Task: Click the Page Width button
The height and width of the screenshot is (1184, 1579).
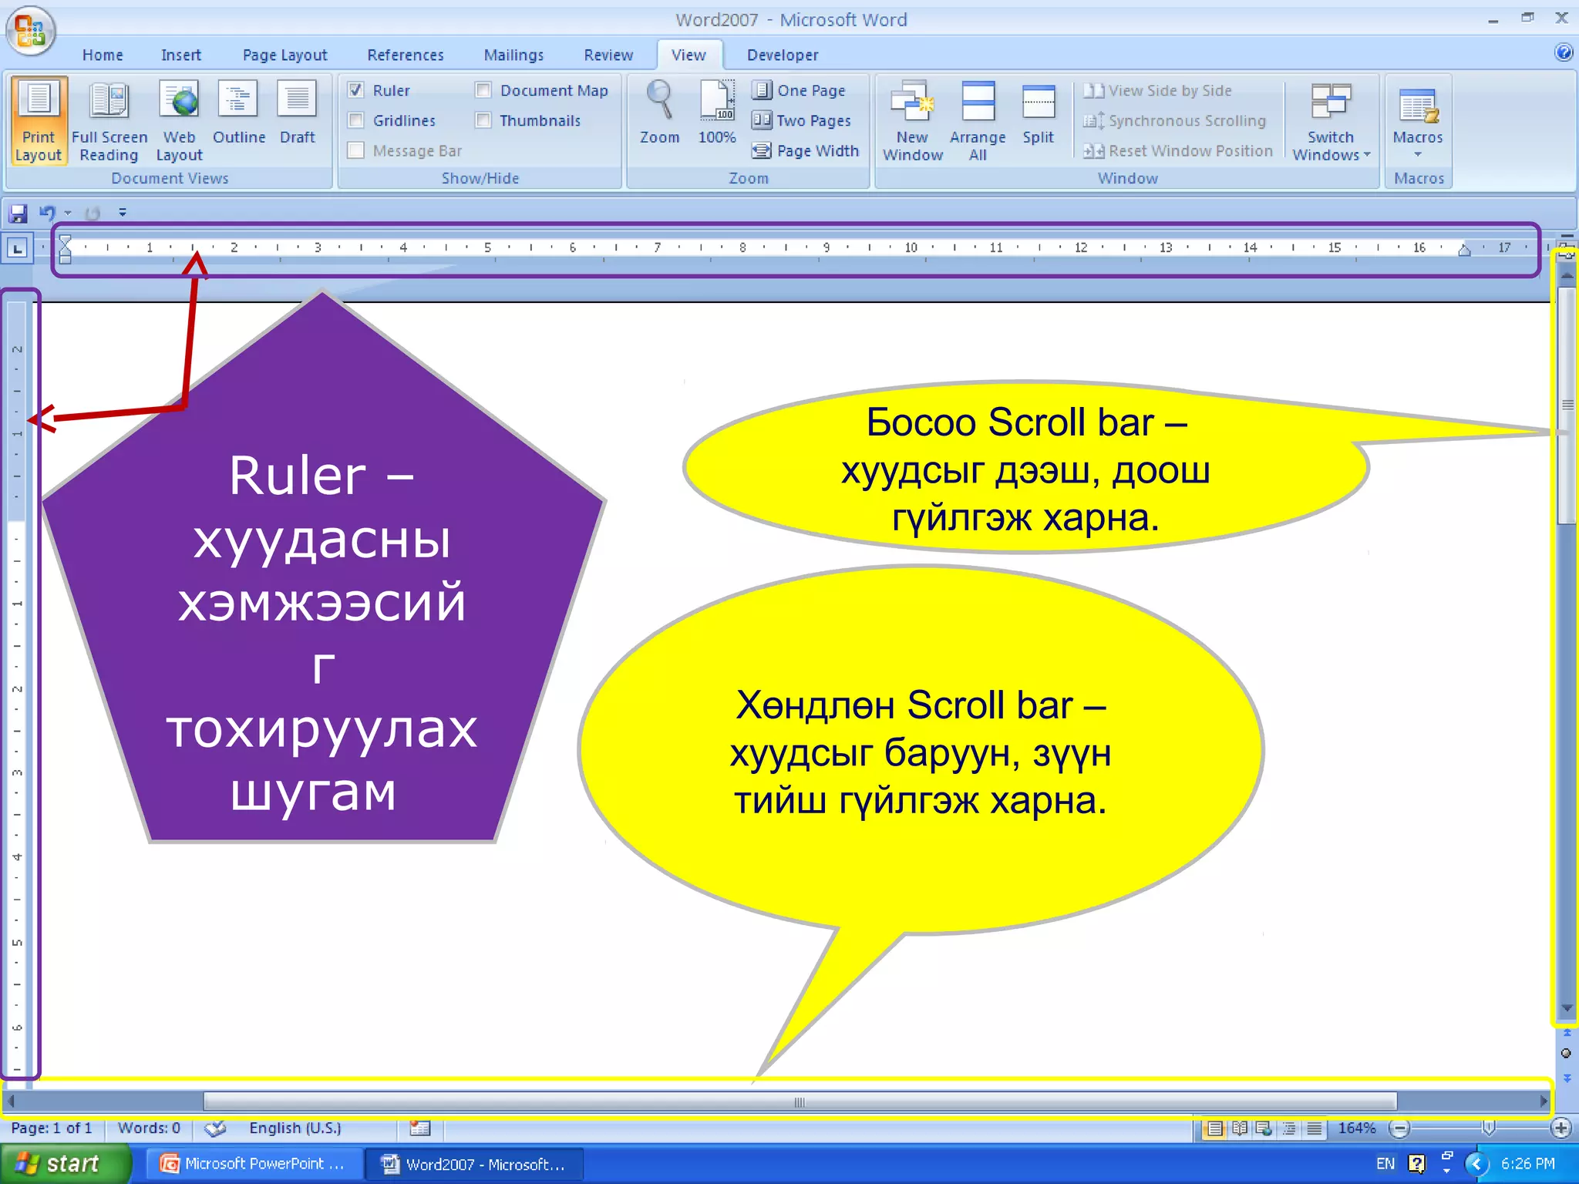Action: [x=806, y=150]
